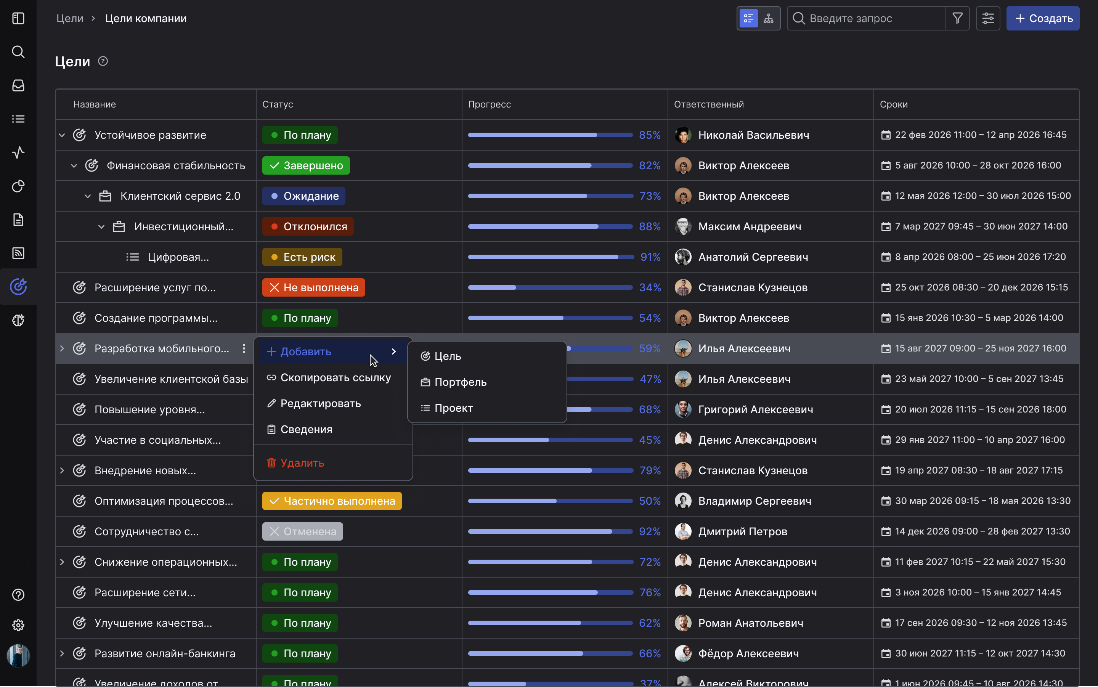Click the Создать button

(1043, 18)
